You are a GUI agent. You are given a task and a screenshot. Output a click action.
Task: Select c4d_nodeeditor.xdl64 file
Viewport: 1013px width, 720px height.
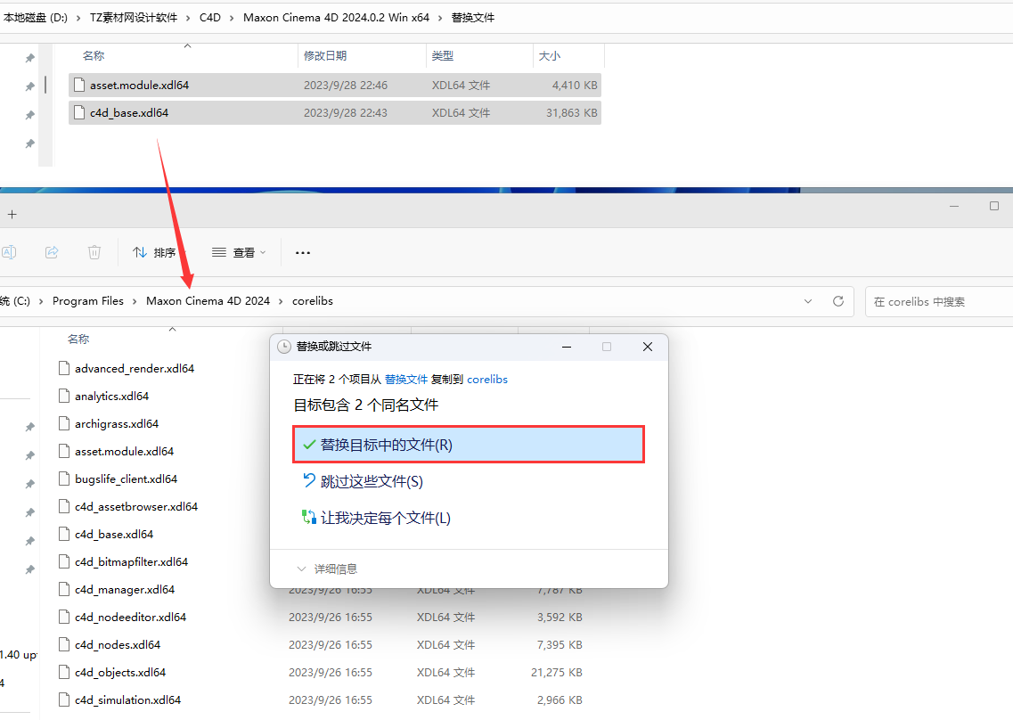130,618
